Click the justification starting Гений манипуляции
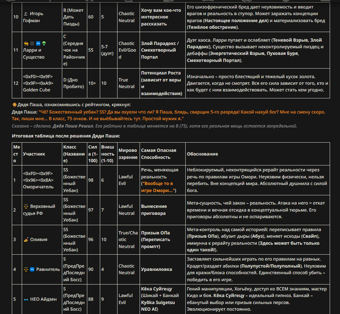The height and width of the screenshot is (314, 340). pos(257,299)
